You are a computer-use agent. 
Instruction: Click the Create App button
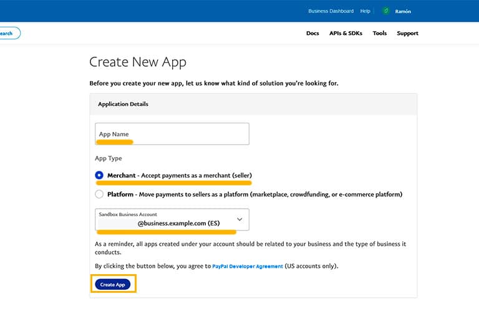click(x=113, y=284)
